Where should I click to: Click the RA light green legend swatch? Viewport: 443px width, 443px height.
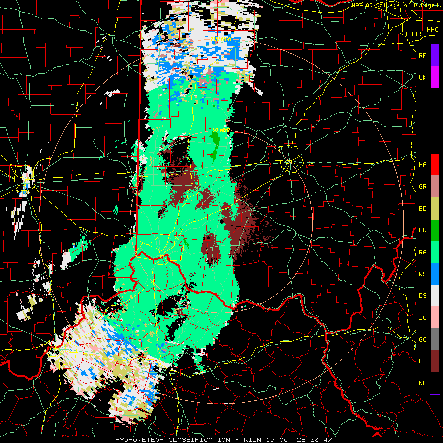pos(435,252)
